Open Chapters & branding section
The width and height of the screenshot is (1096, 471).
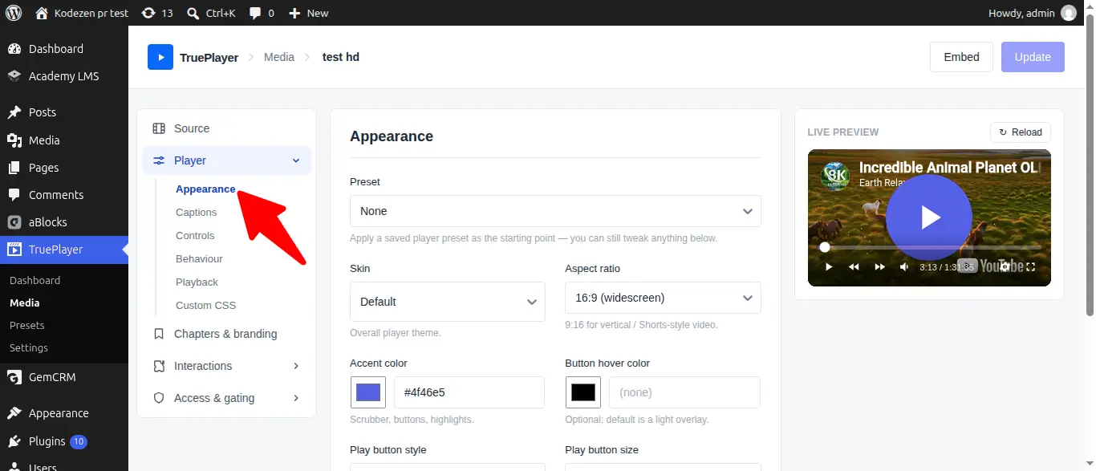pyautogui.click(x=226, y=334)
